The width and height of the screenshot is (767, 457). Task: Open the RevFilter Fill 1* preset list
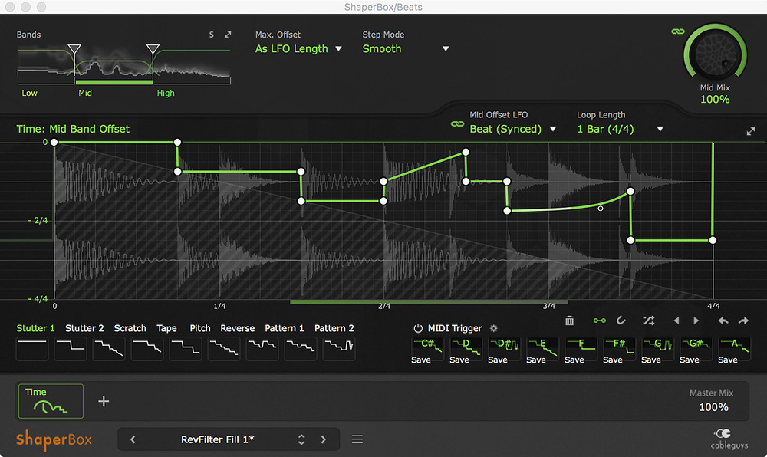(x=217, y=439)
